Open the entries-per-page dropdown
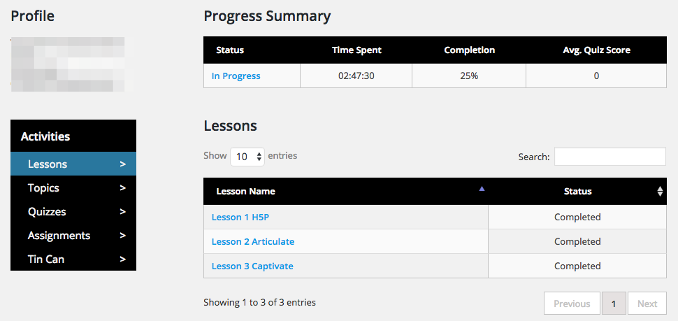 point(247,157)
